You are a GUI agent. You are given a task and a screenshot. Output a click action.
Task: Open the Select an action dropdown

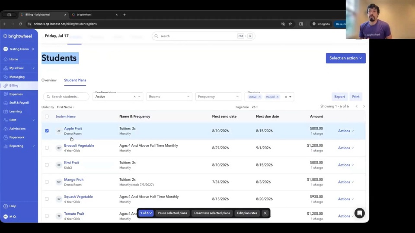(x=346, y=58)
